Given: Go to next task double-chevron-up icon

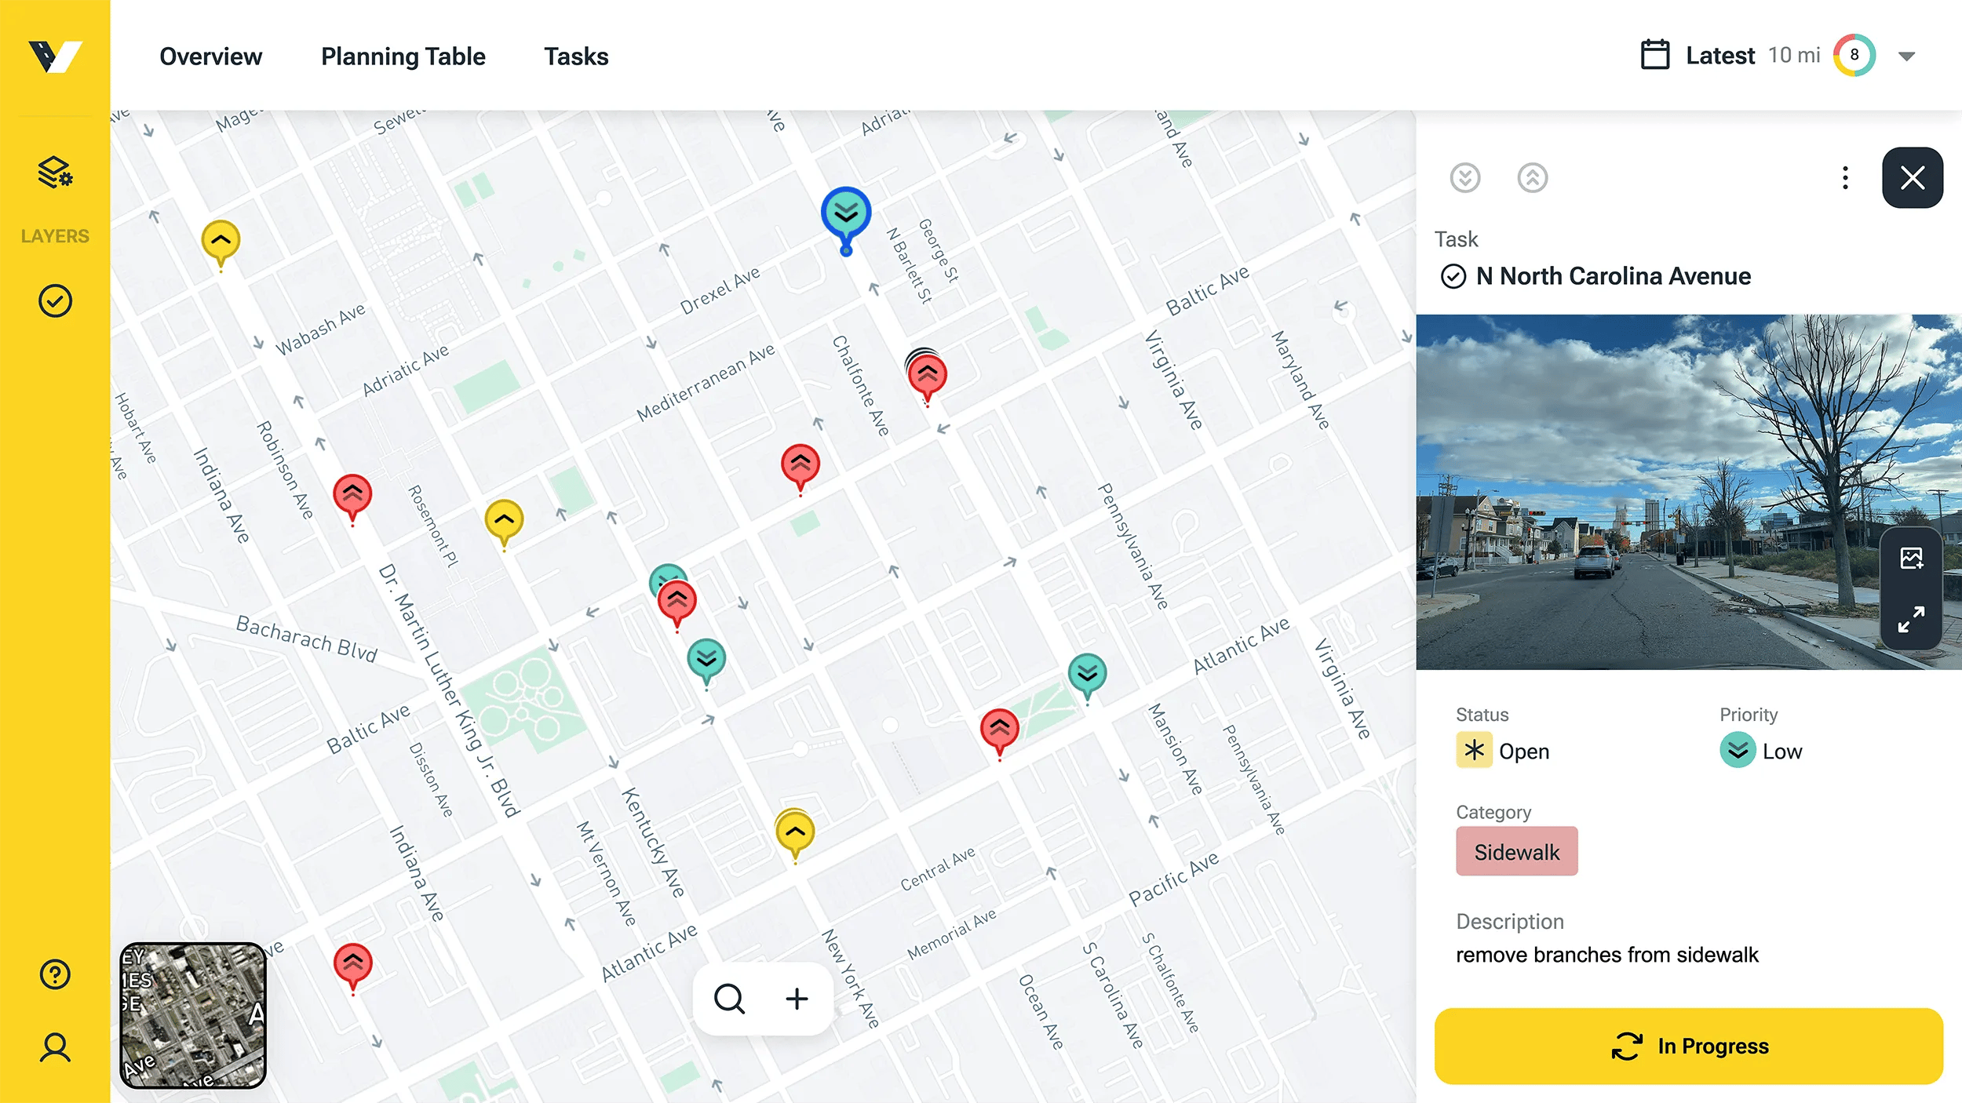Looking at the screenshot, I should point(1532,178).
